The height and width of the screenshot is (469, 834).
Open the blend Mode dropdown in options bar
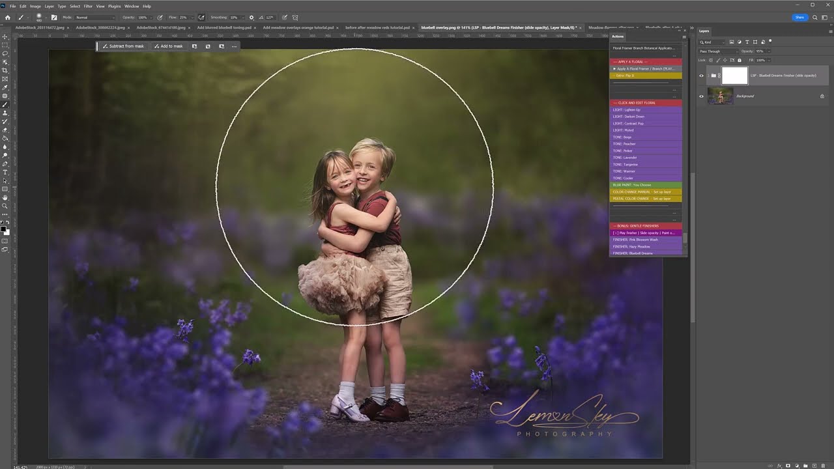coord(95,18)
